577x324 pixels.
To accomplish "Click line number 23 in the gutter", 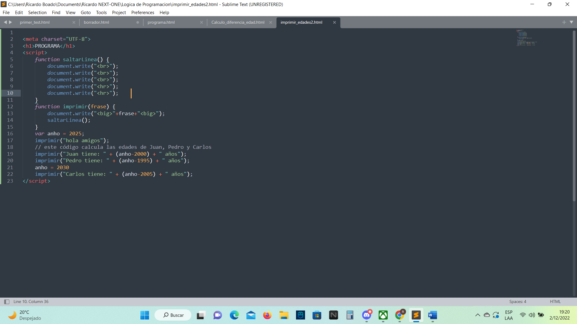I will [x=10, y=181].
